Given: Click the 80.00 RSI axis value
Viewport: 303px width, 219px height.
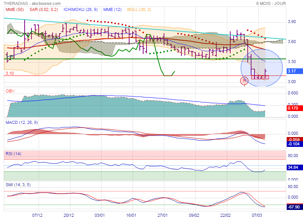Looking at the screenshot, I should (293, 156).
